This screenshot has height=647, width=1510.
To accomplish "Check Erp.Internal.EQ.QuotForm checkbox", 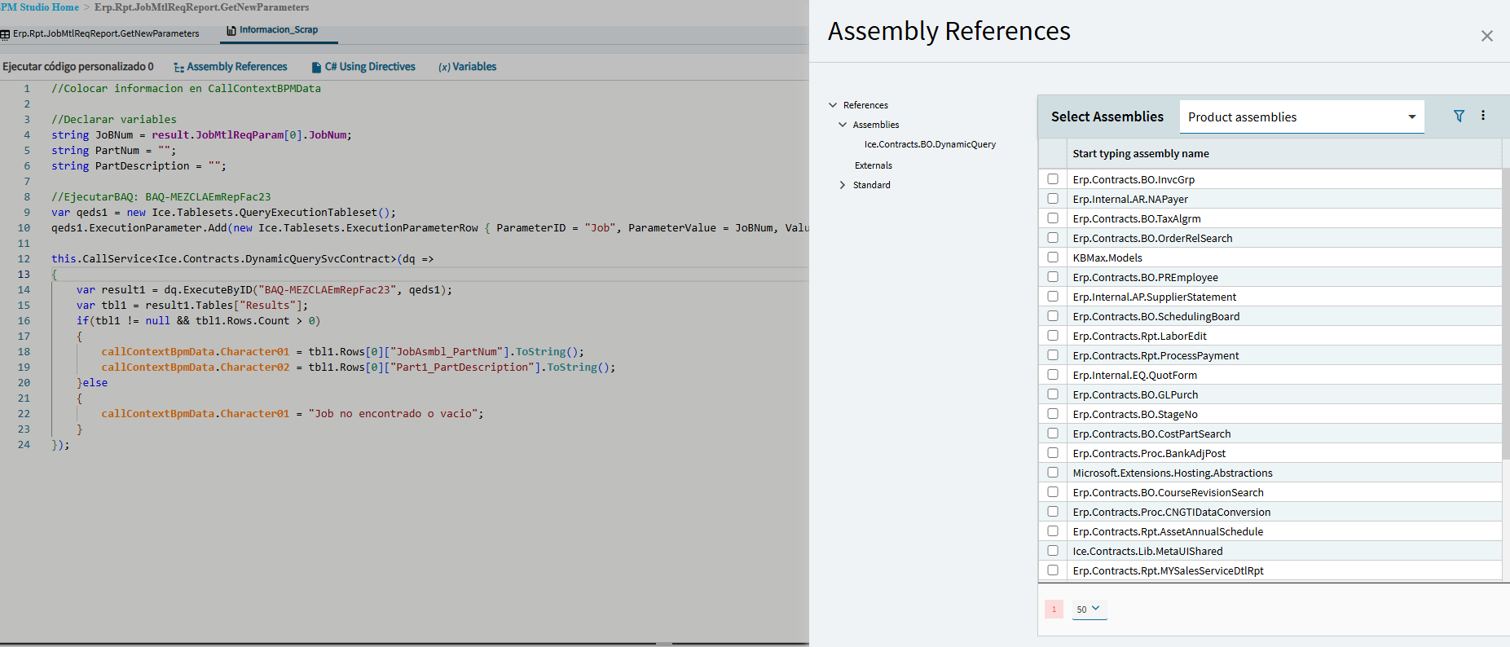I will pos(1053,375).
